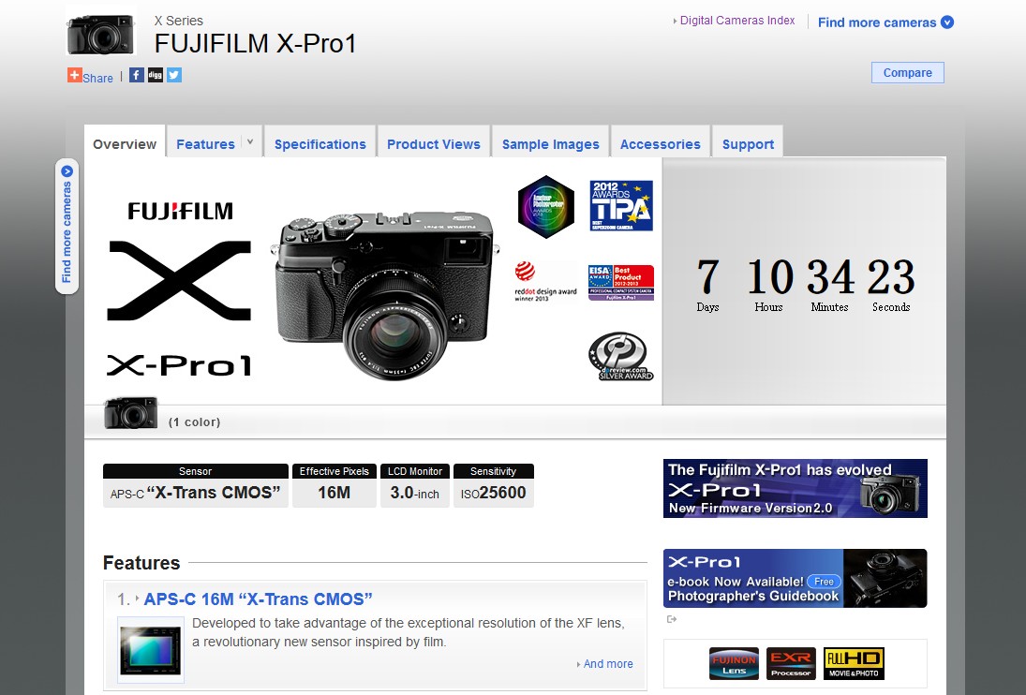The image size is (1026, 695).
Task: Click the And more link
Action: (608, 663)
